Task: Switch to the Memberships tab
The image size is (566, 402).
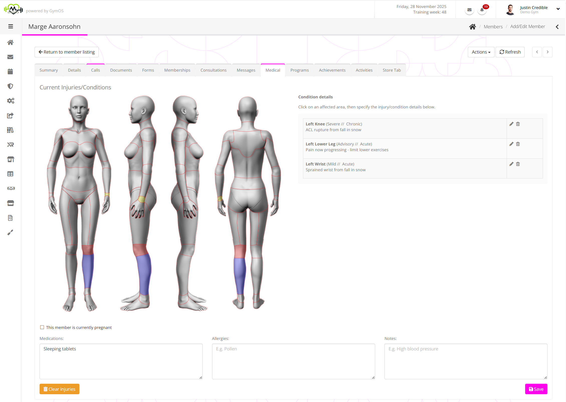Action: [177, 70]
